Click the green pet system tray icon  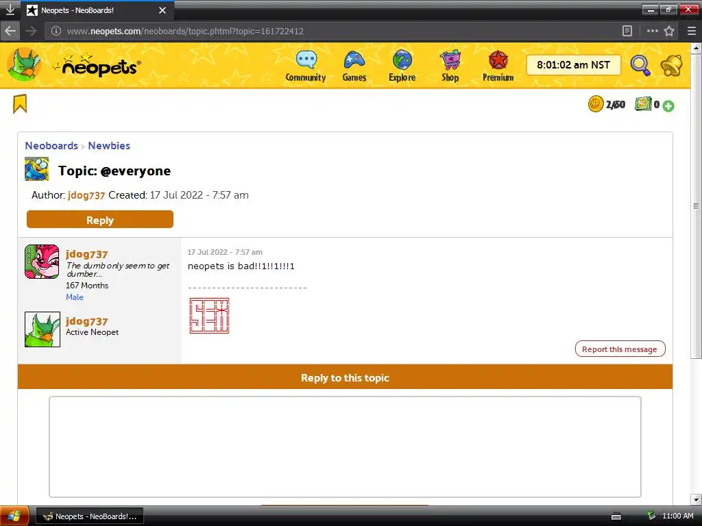coord(651,516)
